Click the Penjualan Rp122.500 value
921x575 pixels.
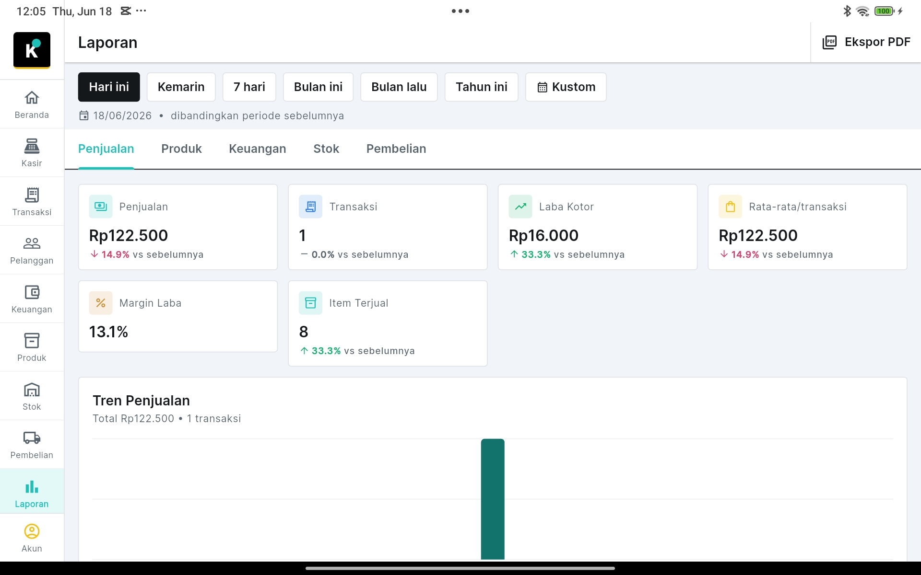tap(129, 235)
